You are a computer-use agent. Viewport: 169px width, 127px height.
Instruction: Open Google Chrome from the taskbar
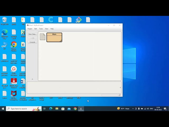coord(75,109)
